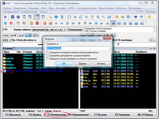Click the star icon in second toolbar
Image resolution: width=159 pixels, height=119 pixels.
pyautogui.click(x=96, y=23)
